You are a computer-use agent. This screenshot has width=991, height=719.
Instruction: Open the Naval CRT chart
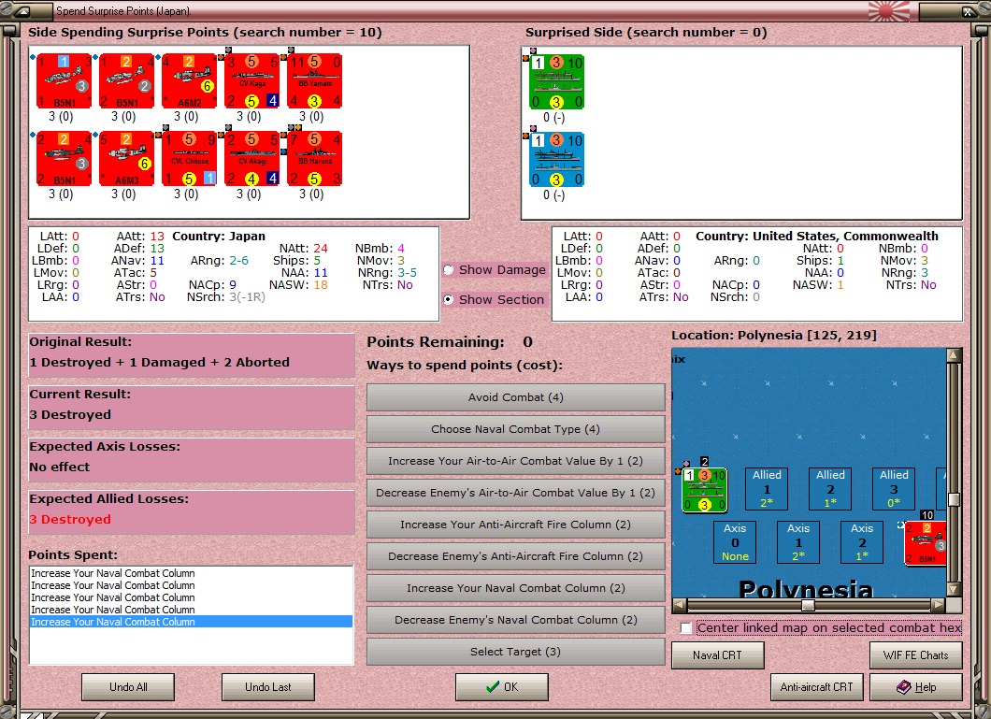(x=717, y=655)
